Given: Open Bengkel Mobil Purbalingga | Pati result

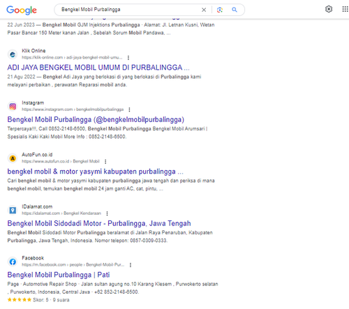Looking at the screenshot, I should pos(59,275).
